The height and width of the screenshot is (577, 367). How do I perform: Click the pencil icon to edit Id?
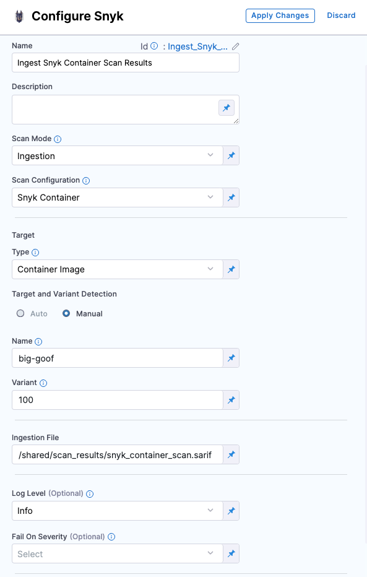click(x=235, y=46)
